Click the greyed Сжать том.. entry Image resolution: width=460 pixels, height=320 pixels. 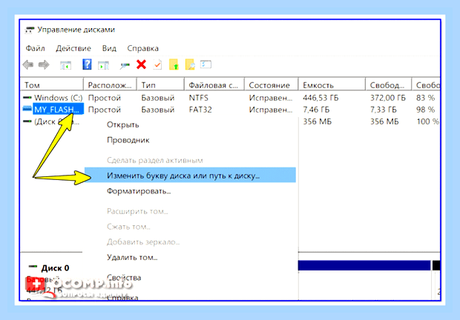[x=128, y=227]
